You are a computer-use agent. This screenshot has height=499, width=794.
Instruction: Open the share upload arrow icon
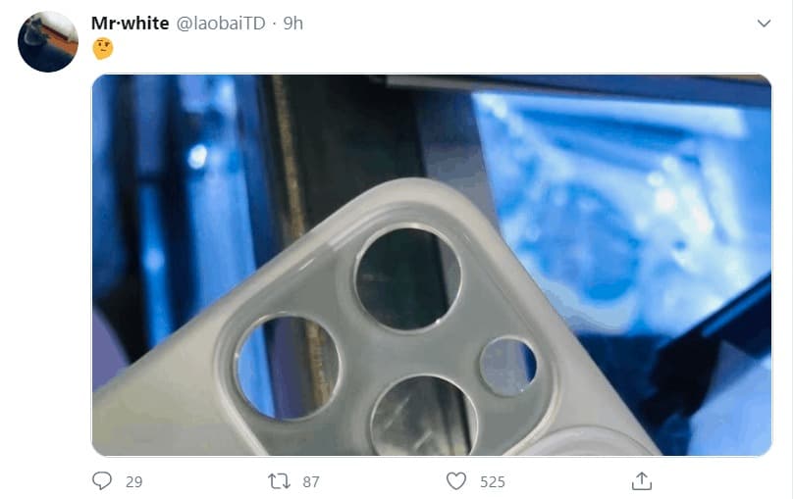(642, 480)
